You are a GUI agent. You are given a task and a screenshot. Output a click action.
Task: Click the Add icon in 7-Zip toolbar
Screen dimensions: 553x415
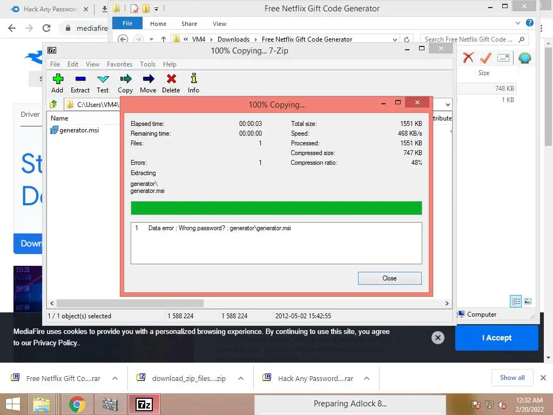[57, 83]
